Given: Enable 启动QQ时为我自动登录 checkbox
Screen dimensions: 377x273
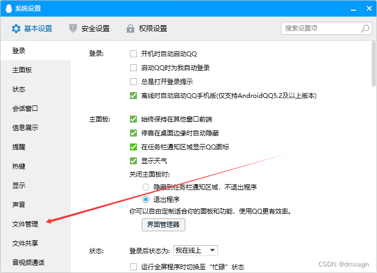Looking at the screenshot, I should point(133,67).
